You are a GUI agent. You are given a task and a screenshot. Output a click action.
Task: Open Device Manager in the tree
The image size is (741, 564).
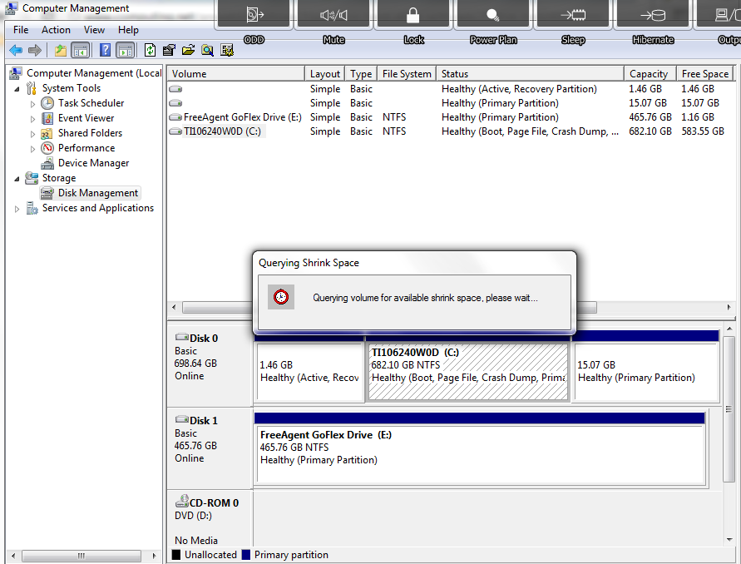(93, 163)
